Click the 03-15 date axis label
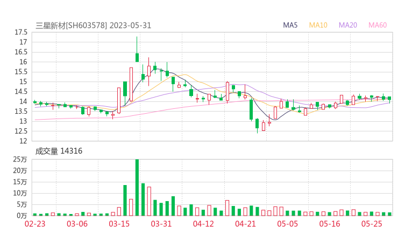Screen dimensions: 398x236 [x=119, y=224]
